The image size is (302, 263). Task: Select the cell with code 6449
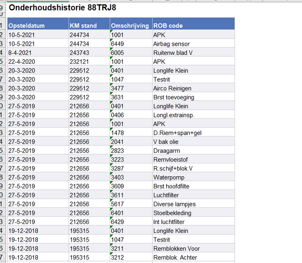(131, 44)
